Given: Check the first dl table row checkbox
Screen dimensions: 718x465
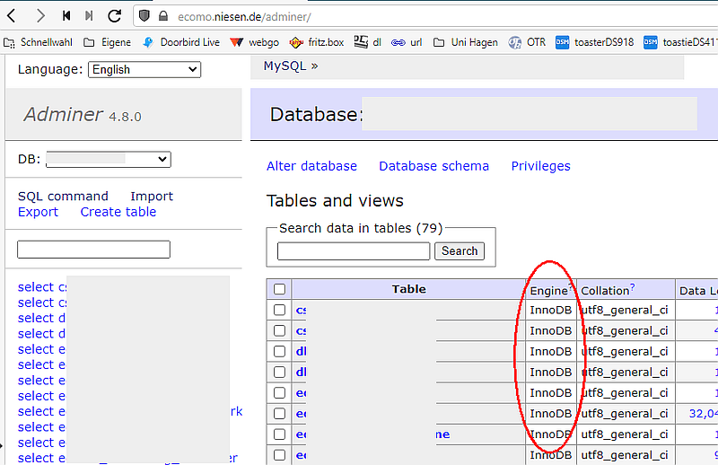Looking at the screenshot, I should tap(279, 351).
